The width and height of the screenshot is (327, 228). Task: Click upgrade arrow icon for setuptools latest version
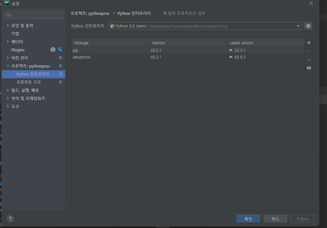click(x=231, y=57)
